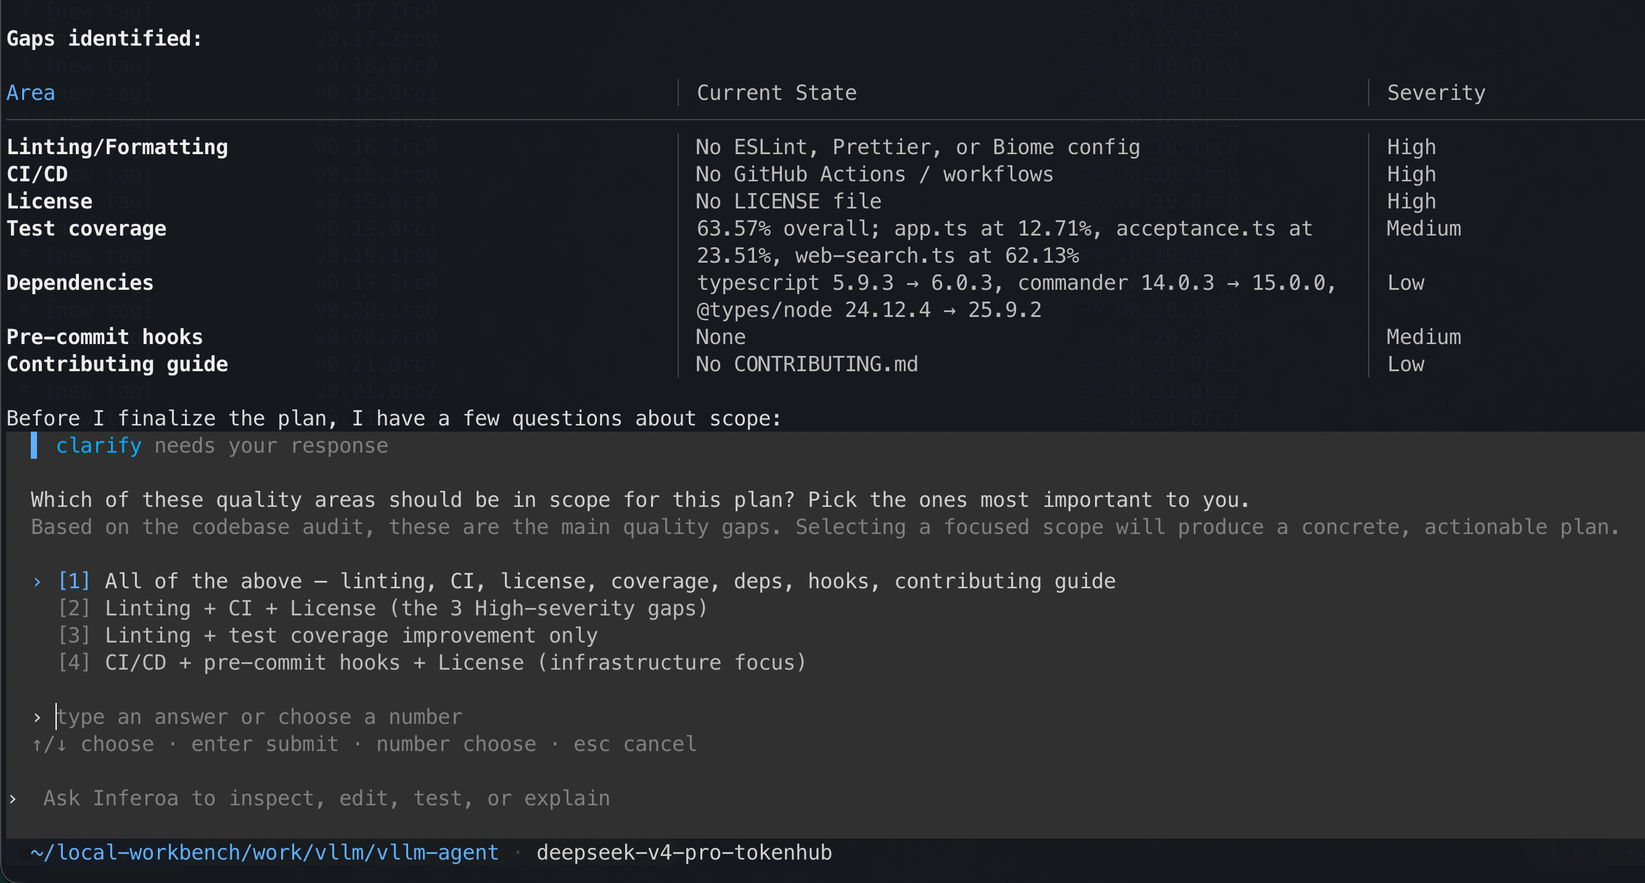Click the prompt chevron before 'Ask Inferoa'
The height and width of the screenshot is (883, 1645).
tap(13, 799)
